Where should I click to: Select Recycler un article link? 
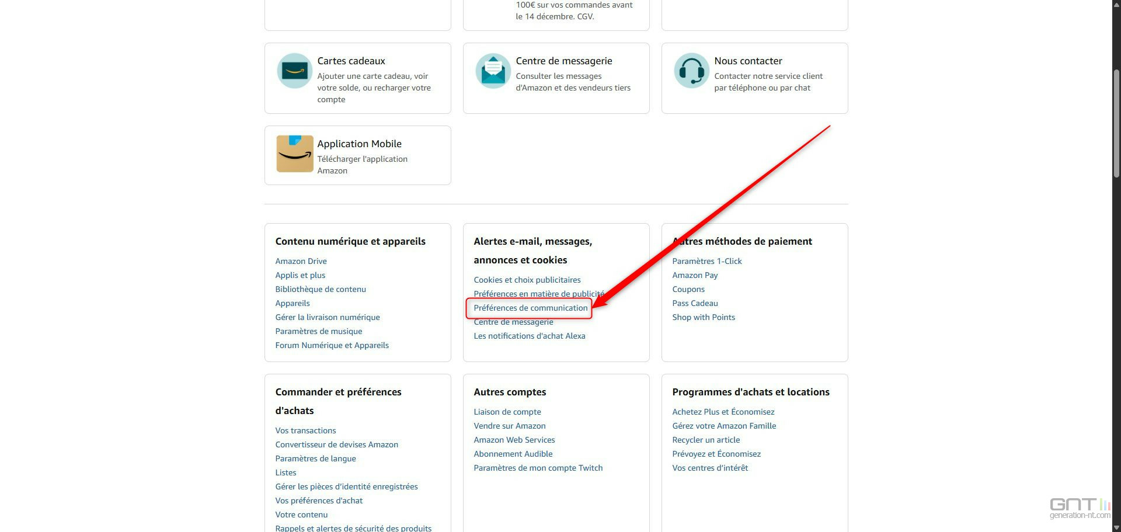pos(706,440)
